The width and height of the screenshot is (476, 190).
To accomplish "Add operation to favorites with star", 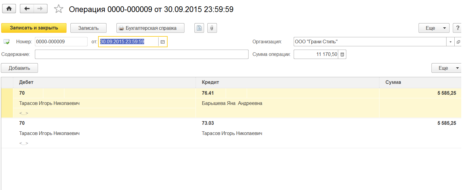I will tap(58, 9).
